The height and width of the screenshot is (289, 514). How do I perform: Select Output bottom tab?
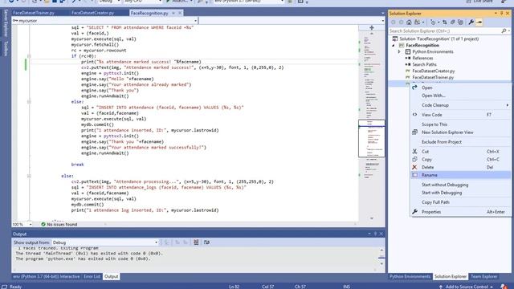(111, 276)
